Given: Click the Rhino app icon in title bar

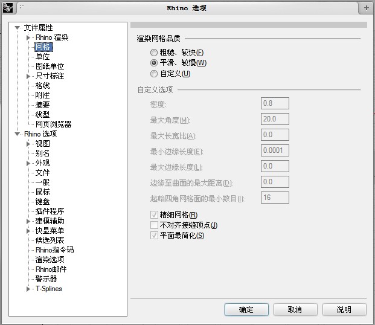Looking at the screenshot, I should point(8,8).
